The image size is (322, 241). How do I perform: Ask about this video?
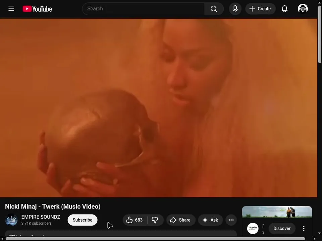210,220
